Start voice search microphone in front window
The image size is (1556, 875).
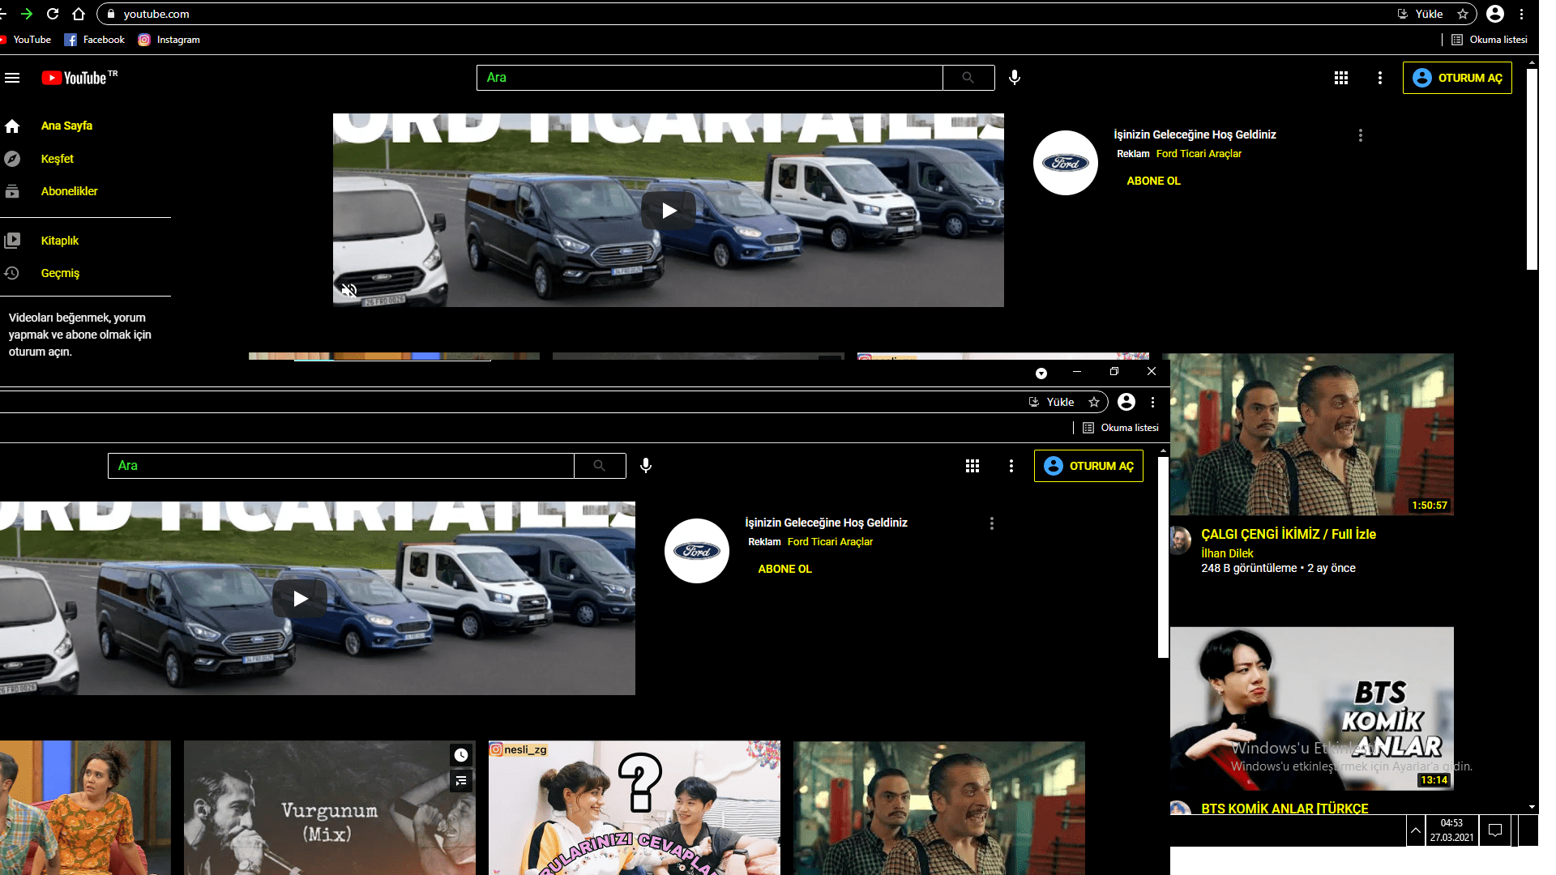[646, 466]
